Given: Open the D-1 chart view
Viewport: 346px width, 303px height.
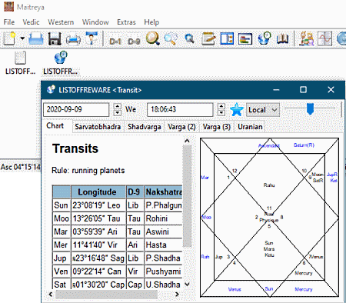Looking at the screenshot, I should (x=115, y=41).
